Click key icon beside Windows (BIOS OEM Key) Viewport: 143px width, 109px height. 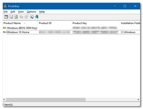[x=5, y=28]
